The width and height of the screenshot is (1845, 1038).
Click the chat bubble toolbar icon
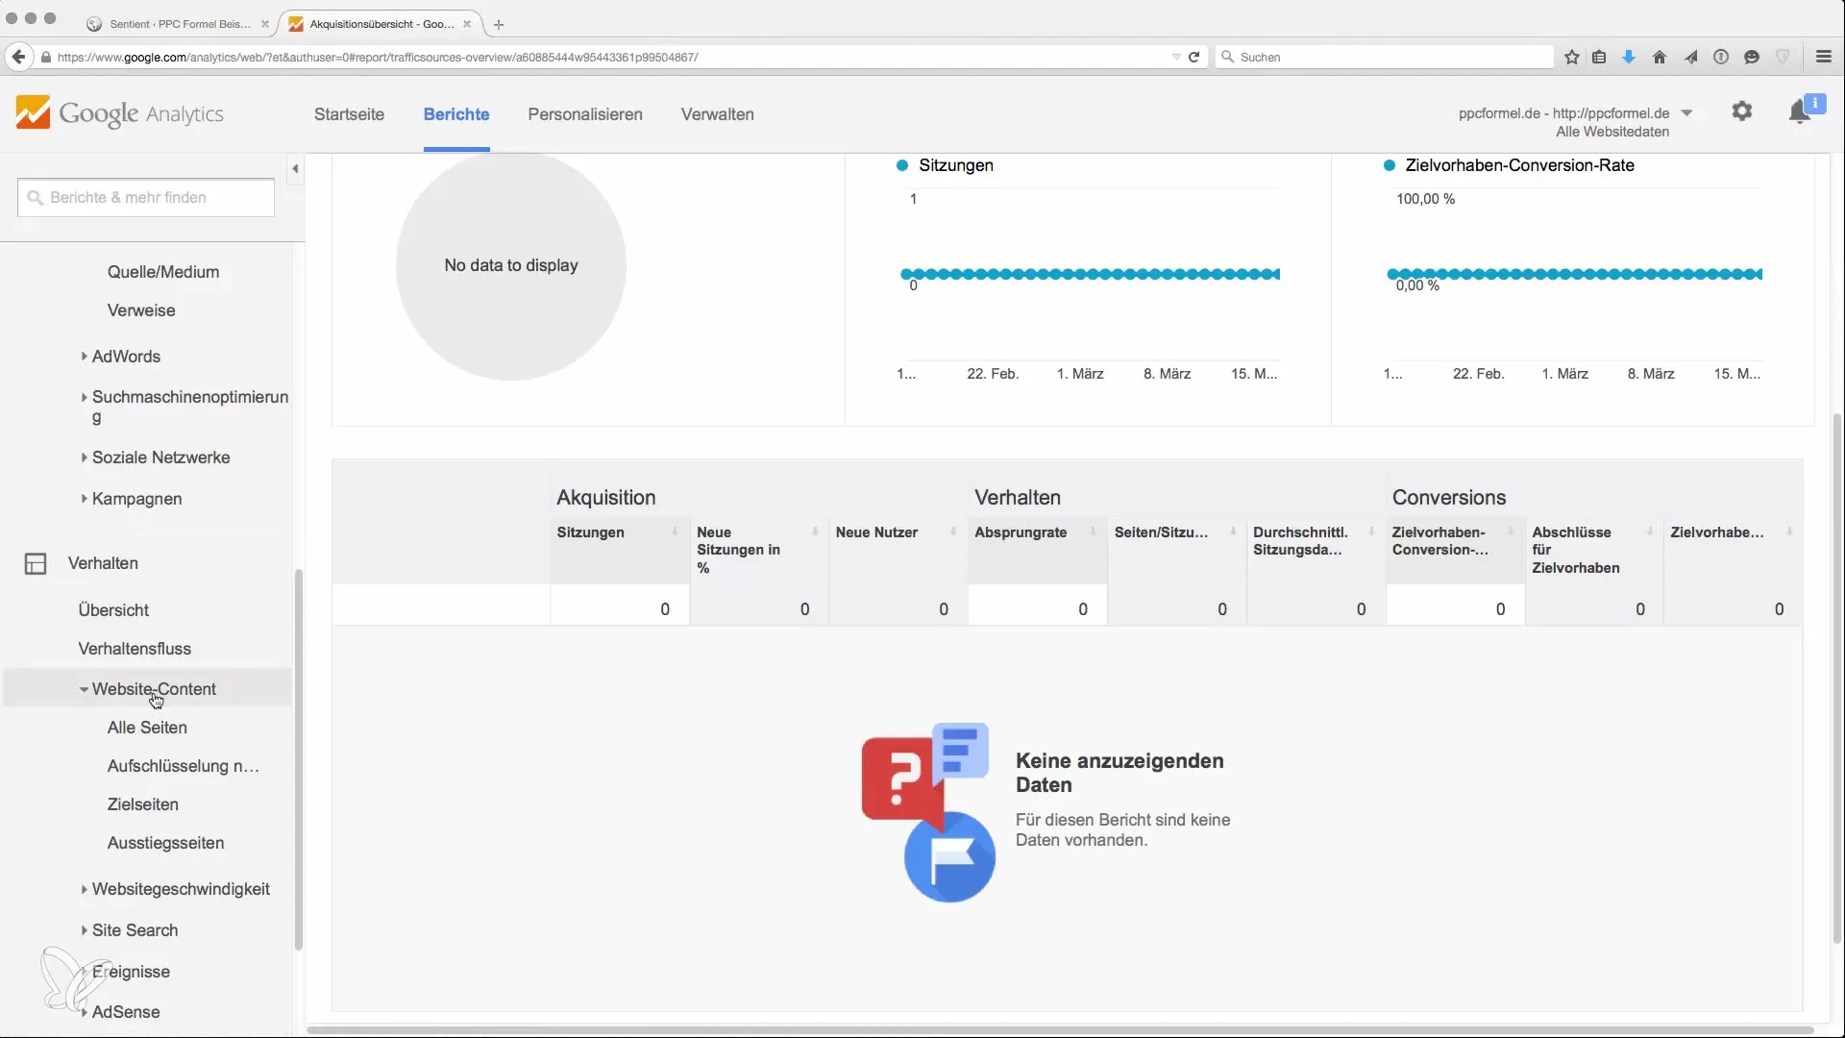(x=1752, y=57)
